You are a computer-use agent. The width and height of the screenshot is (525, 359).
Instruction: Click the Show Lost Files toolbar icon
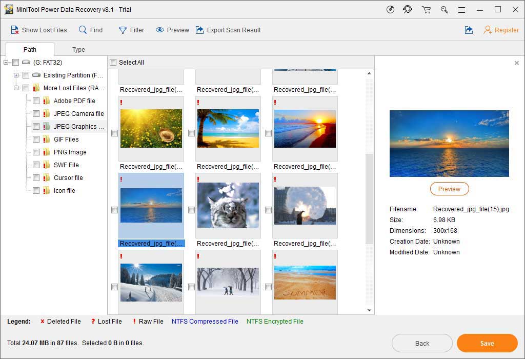[x=15, y=30]
